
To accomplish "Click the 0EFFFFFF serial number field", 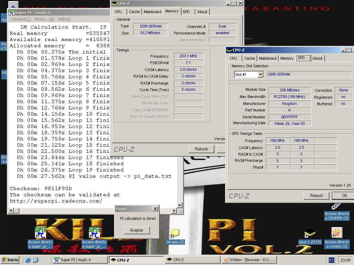I will [289, 117].
